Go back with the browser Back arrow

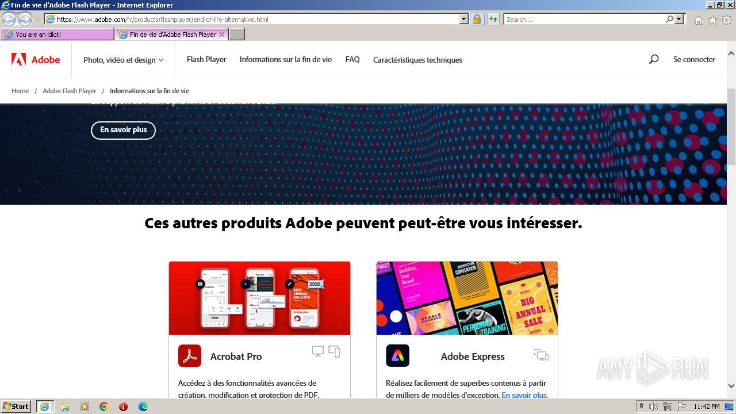9,19
